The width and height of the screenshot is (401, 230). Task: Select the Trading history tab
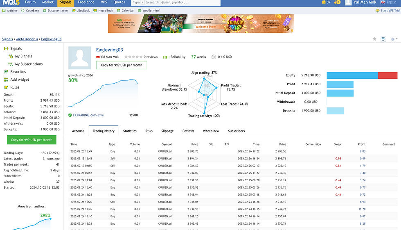click(x=104, y=131)
